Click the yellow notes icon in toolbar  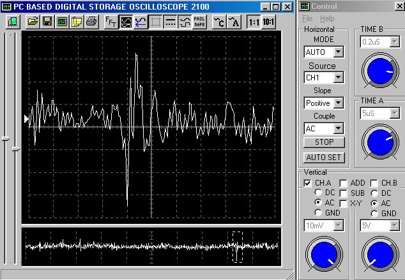[77, 21]
